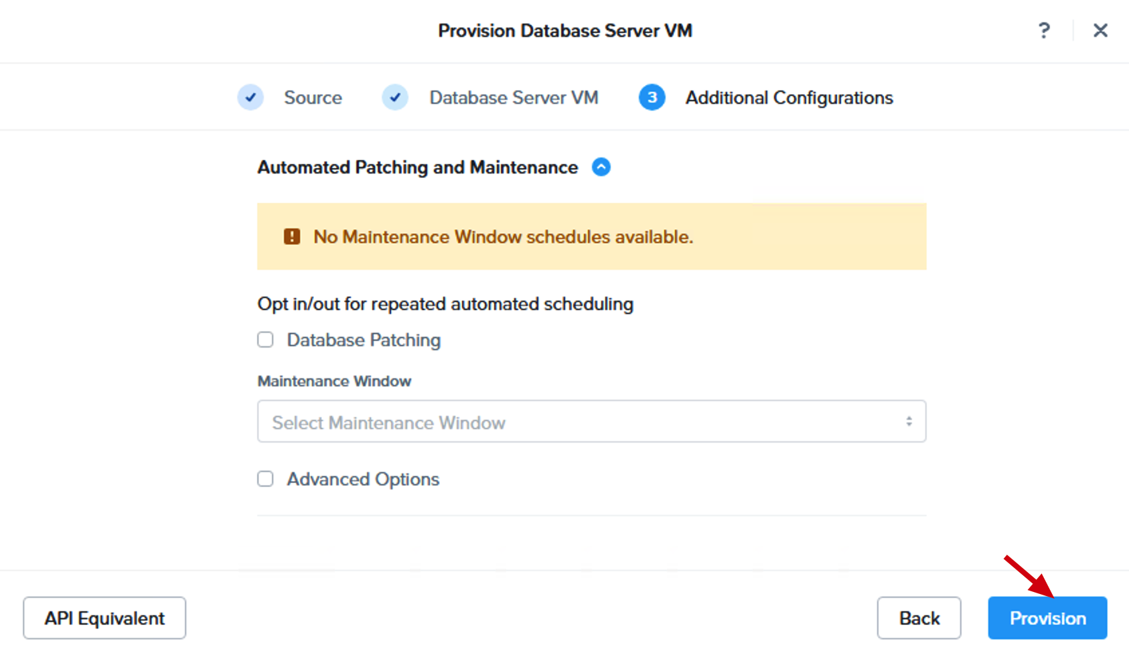Check the Advanced Options box

pyautogui.click(x=266, y=479)
